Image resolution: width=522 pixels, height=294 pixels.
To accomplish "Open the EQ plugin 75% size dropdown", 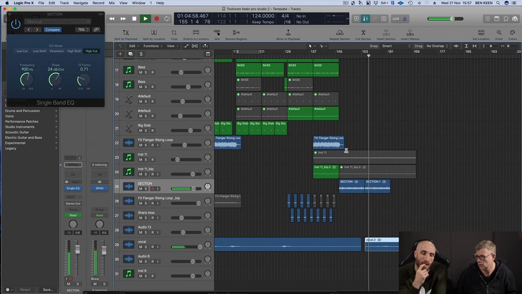I will 83,29.
